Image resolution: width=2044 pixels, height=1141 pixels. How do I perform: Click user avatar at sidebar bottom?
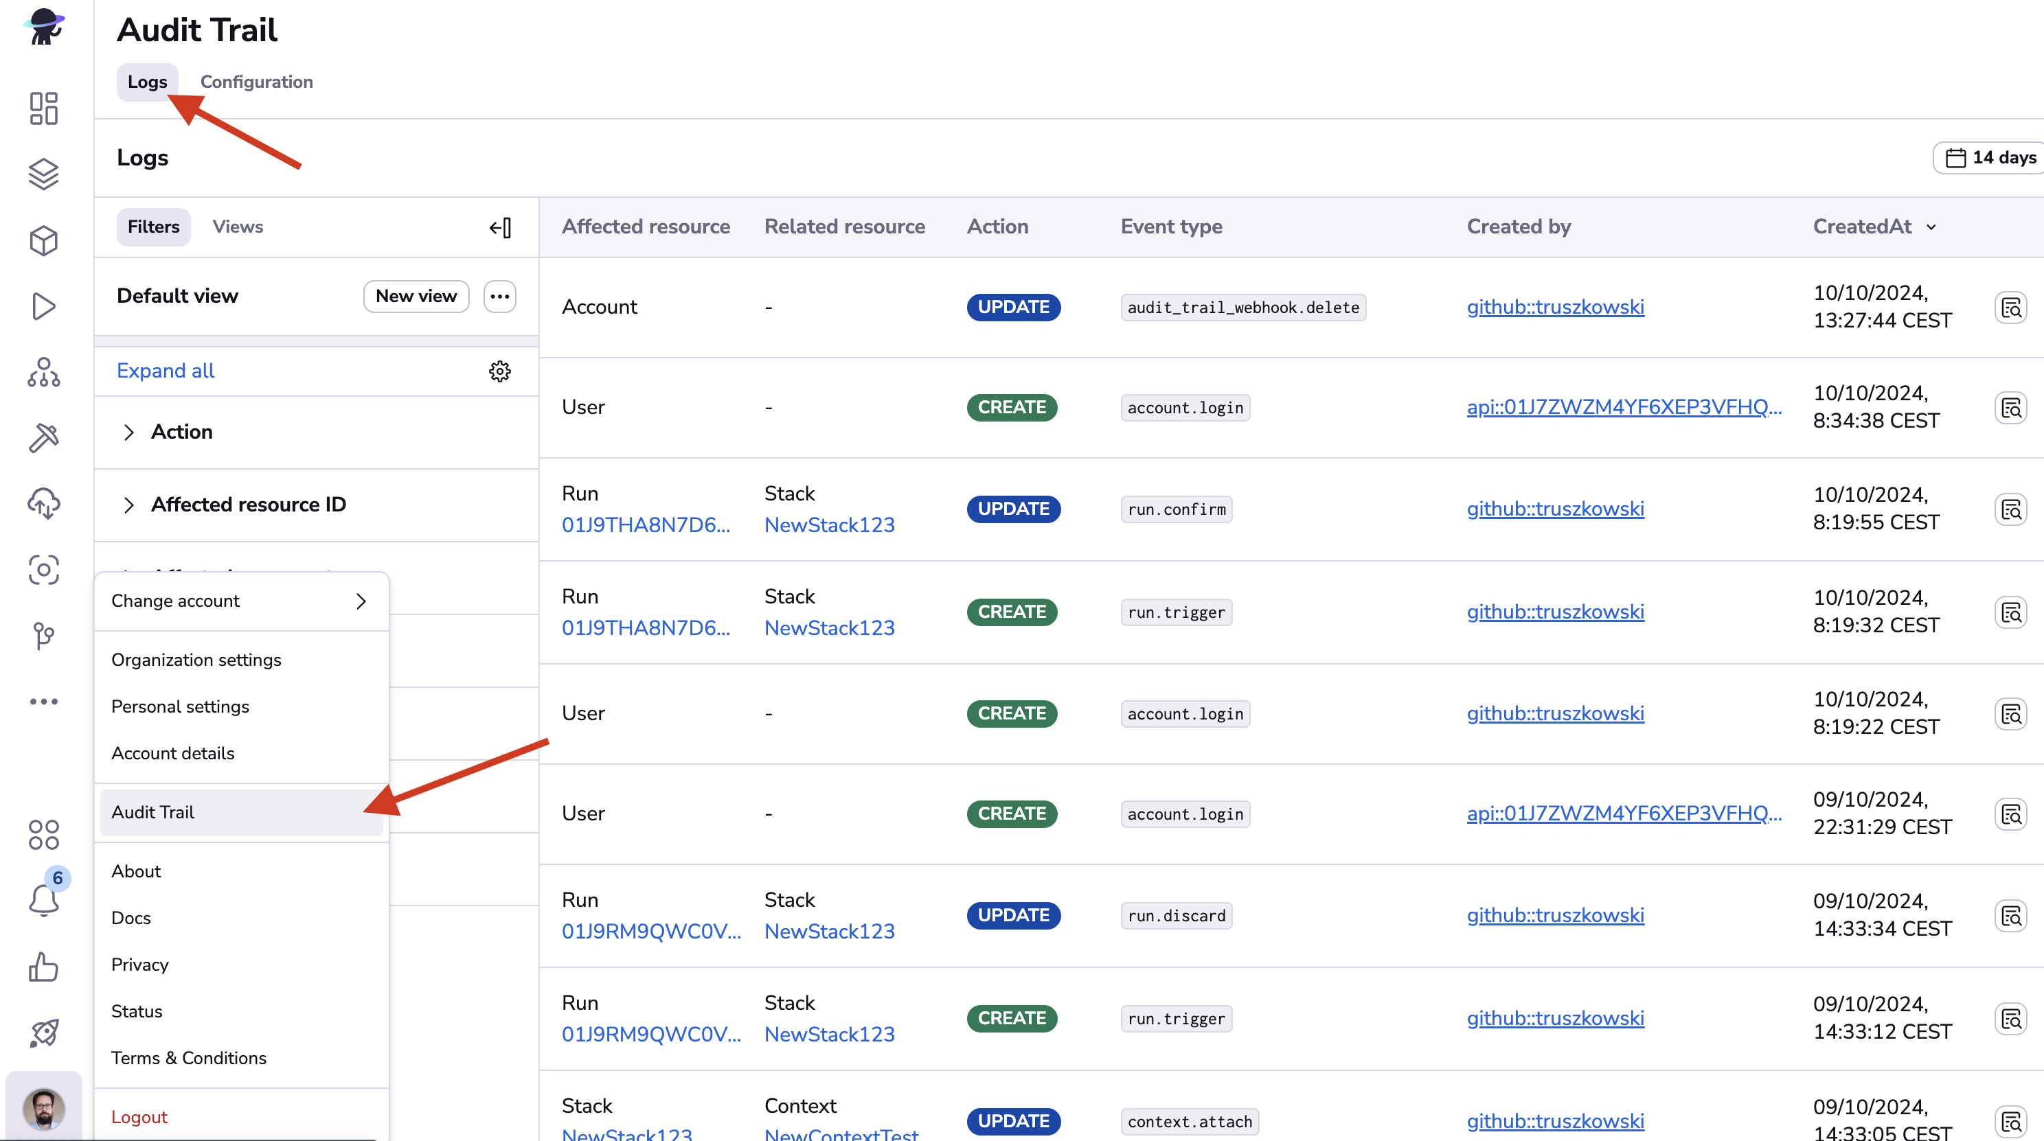tap(44, 1107)
